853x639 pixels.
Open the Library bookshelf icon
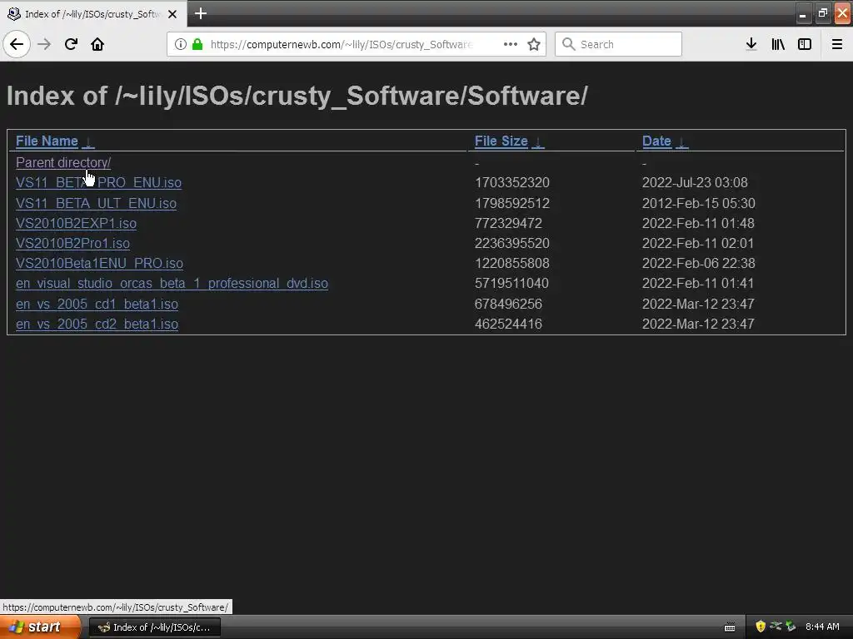pyautogui.click(x=778, y=44)
